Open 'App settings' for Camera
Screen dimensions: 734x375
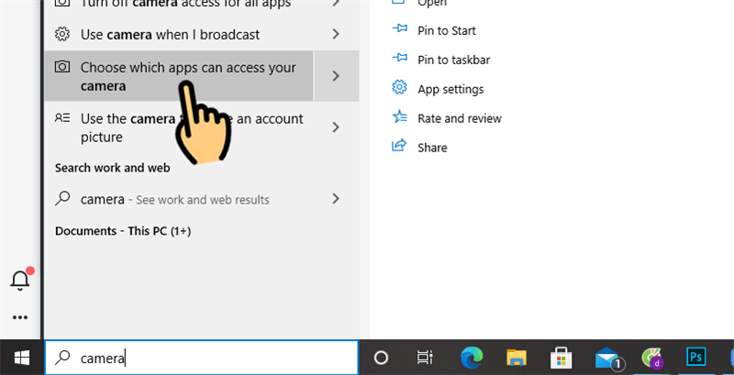click(450, 89)
